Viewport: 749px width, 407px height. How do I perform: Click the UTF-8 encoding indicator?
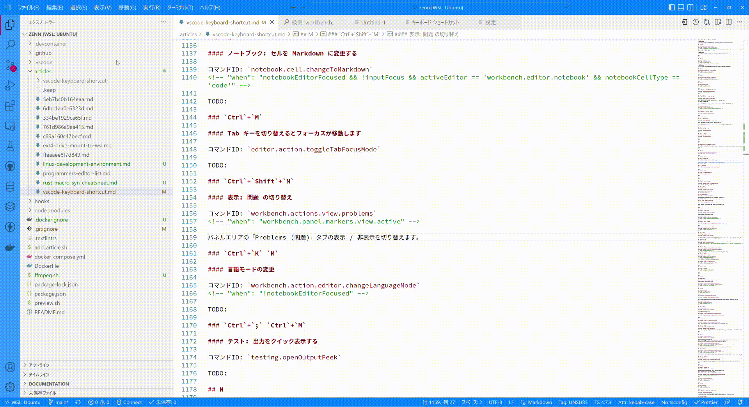pyautogui.click(x=495, y=402)
